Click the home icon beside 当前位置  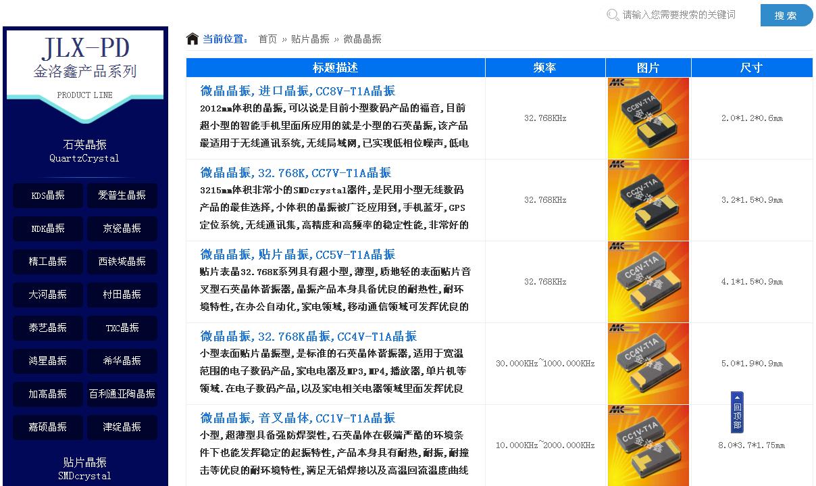(x=191, y=38)
